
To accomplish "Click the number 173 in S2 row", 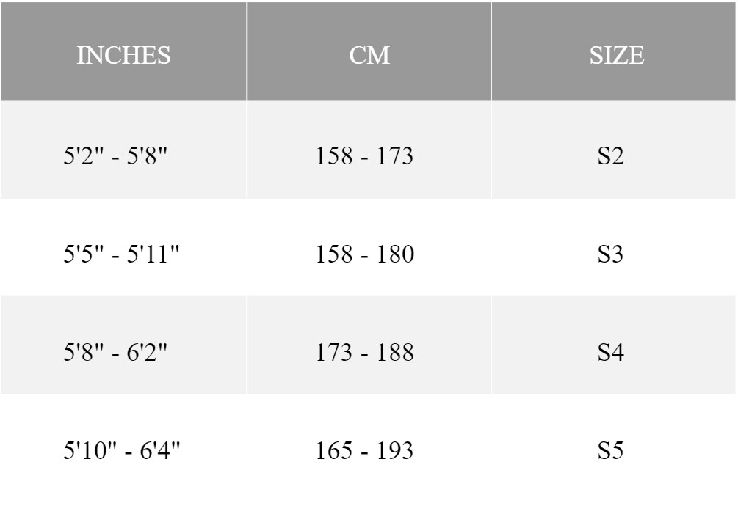I will pyautogui.click(x=395, y=155).
